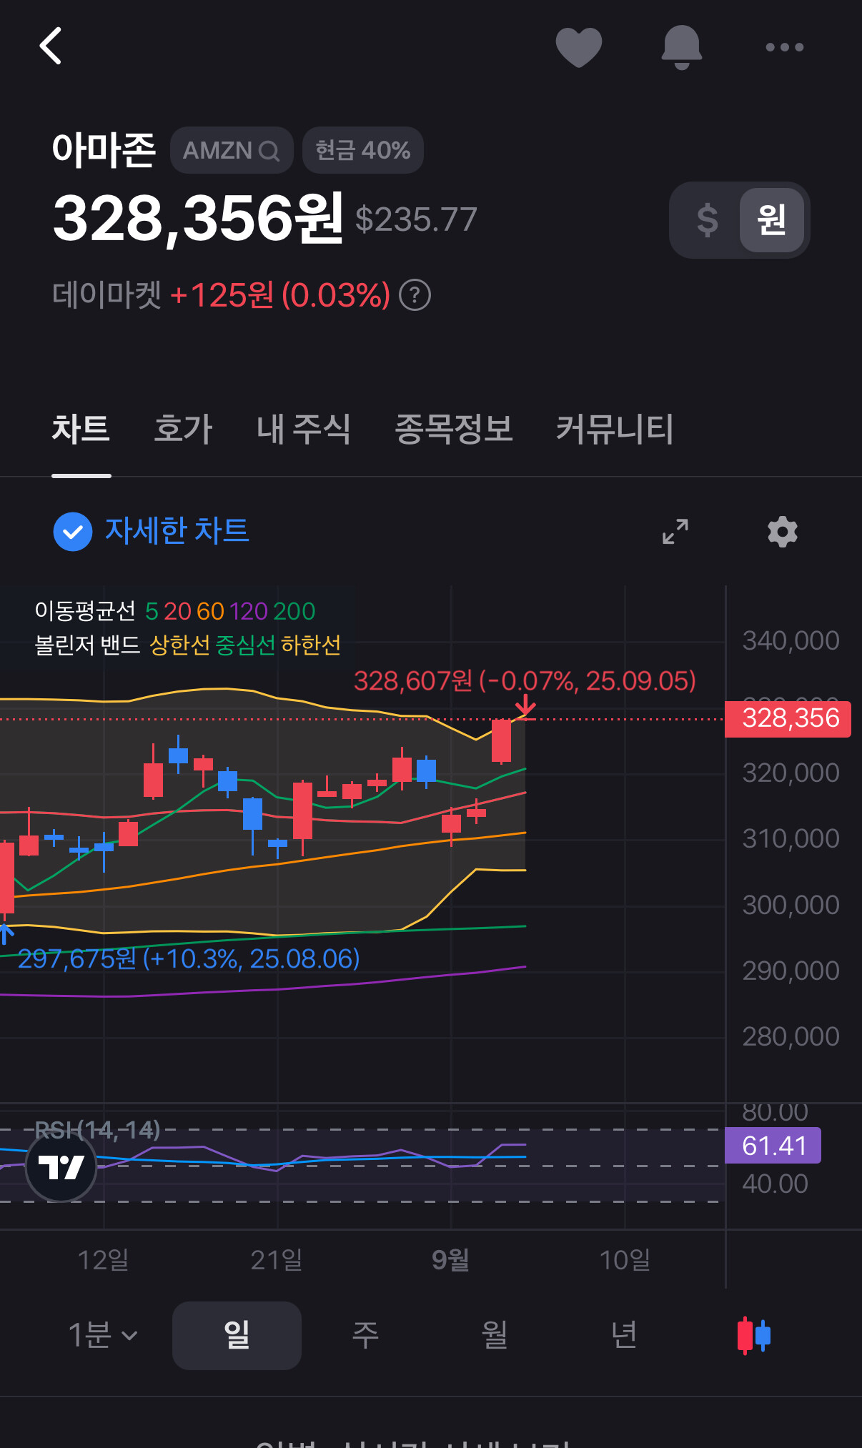This screenshot has height=1448, width=862.
Task: Open the 커뮤니티 tab
Action: [615, 429]
